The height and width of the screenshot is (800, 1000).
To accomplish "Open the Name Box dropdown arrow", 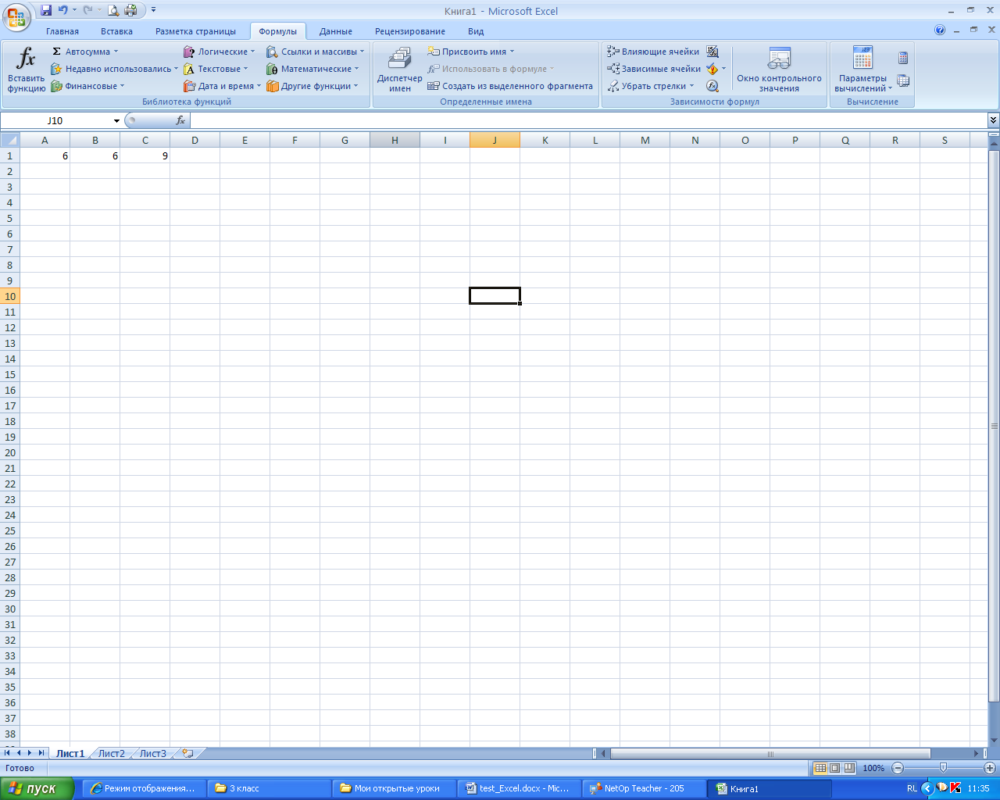I will coord(116,121).
